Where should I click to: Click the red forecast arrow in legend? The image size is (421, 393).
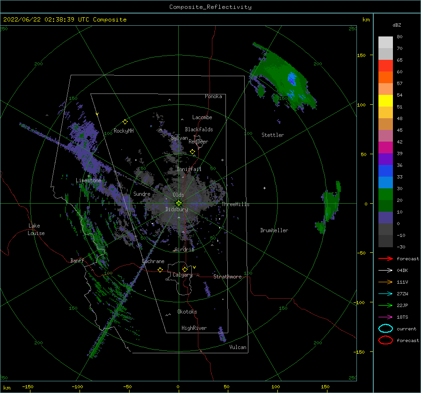(x=385, y=258)
